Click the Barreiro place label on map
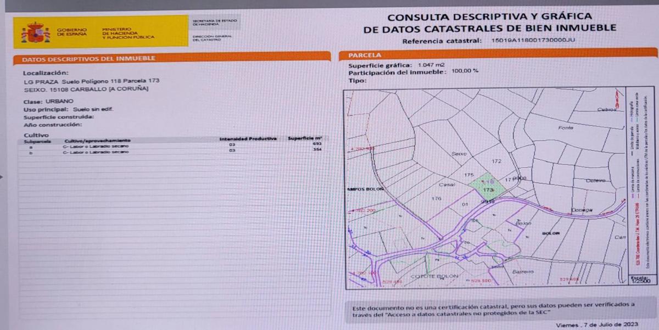The image size is (659, 330). point(523,272)
